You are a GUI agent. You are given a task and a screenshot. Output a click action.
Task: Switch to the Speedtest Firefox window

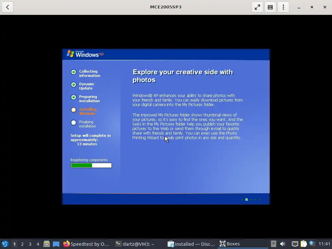coord(86,244)
